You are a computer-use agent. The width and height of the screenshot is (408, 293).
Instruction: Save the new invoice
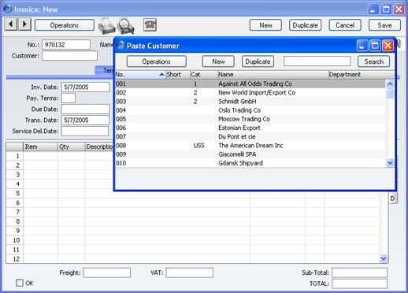click(x=384, y=25)
